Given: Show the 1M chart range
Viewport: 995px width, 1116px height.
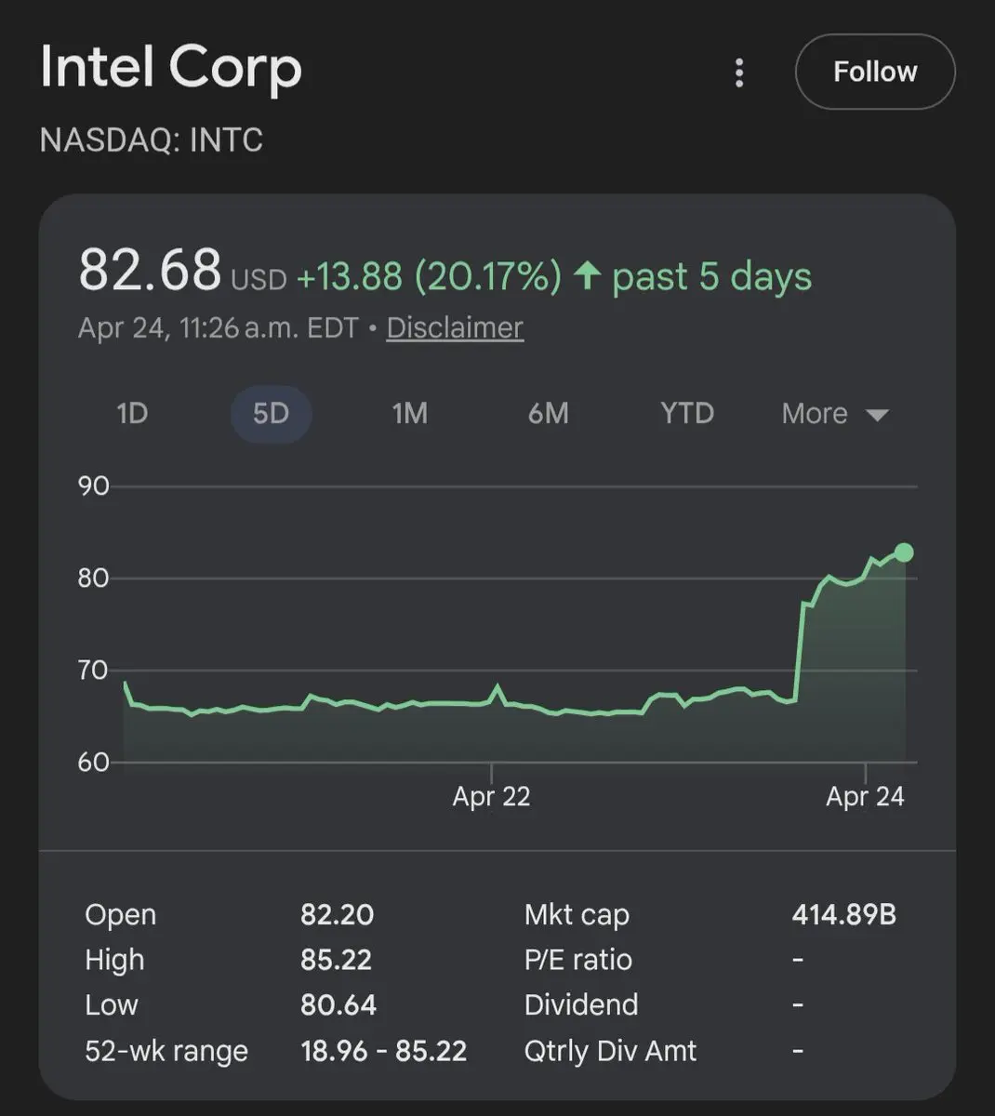Looking at the screenshot, I should [409, 413].
